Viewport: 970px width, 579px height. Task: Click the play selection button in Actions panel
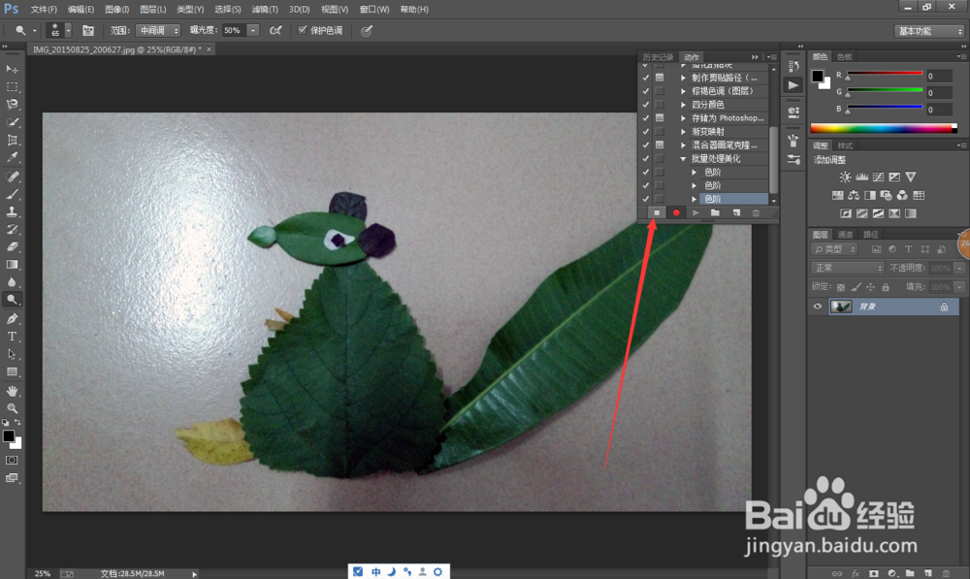coord(695,212)
